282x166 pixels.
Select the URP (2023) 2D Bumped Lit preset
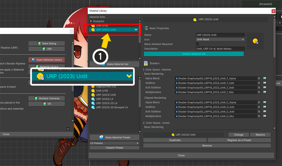click(112, 107)
